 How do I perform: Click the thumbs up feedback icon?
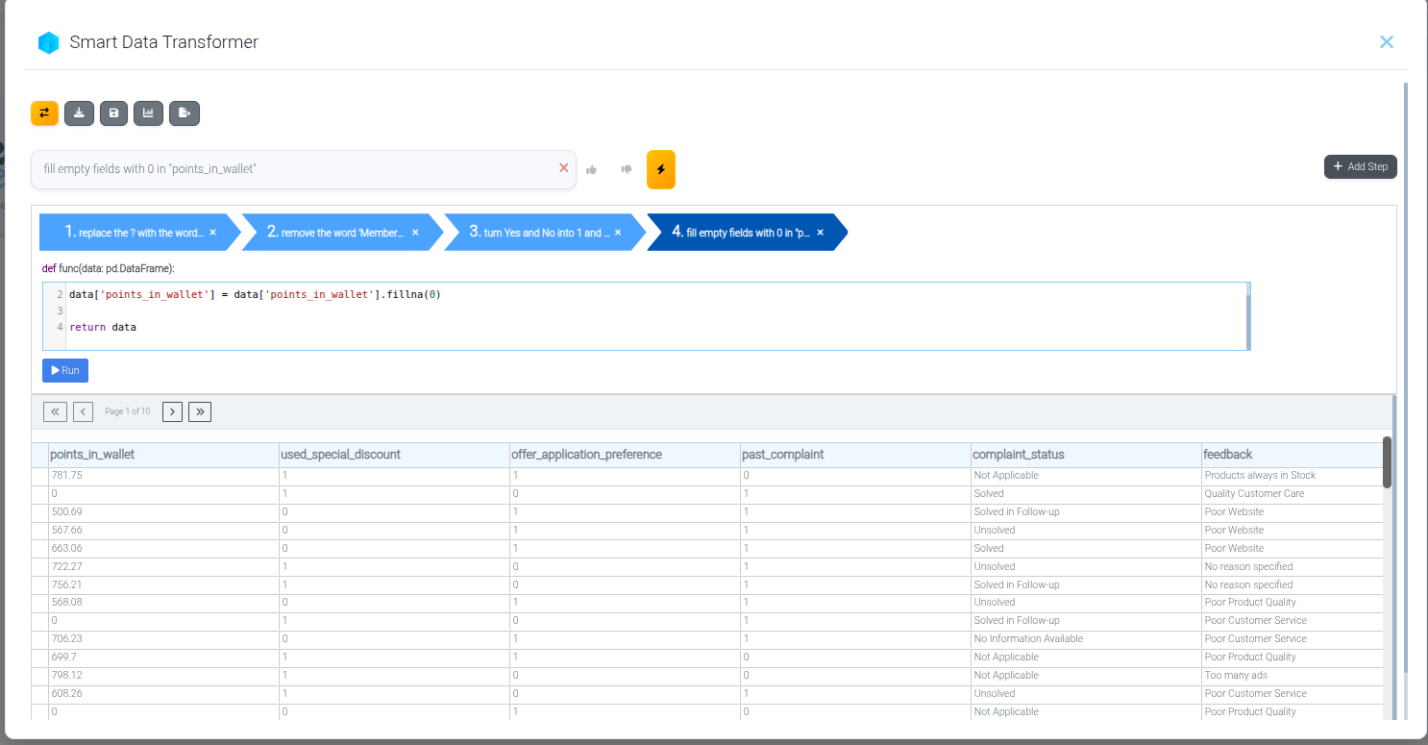(592, 169)
